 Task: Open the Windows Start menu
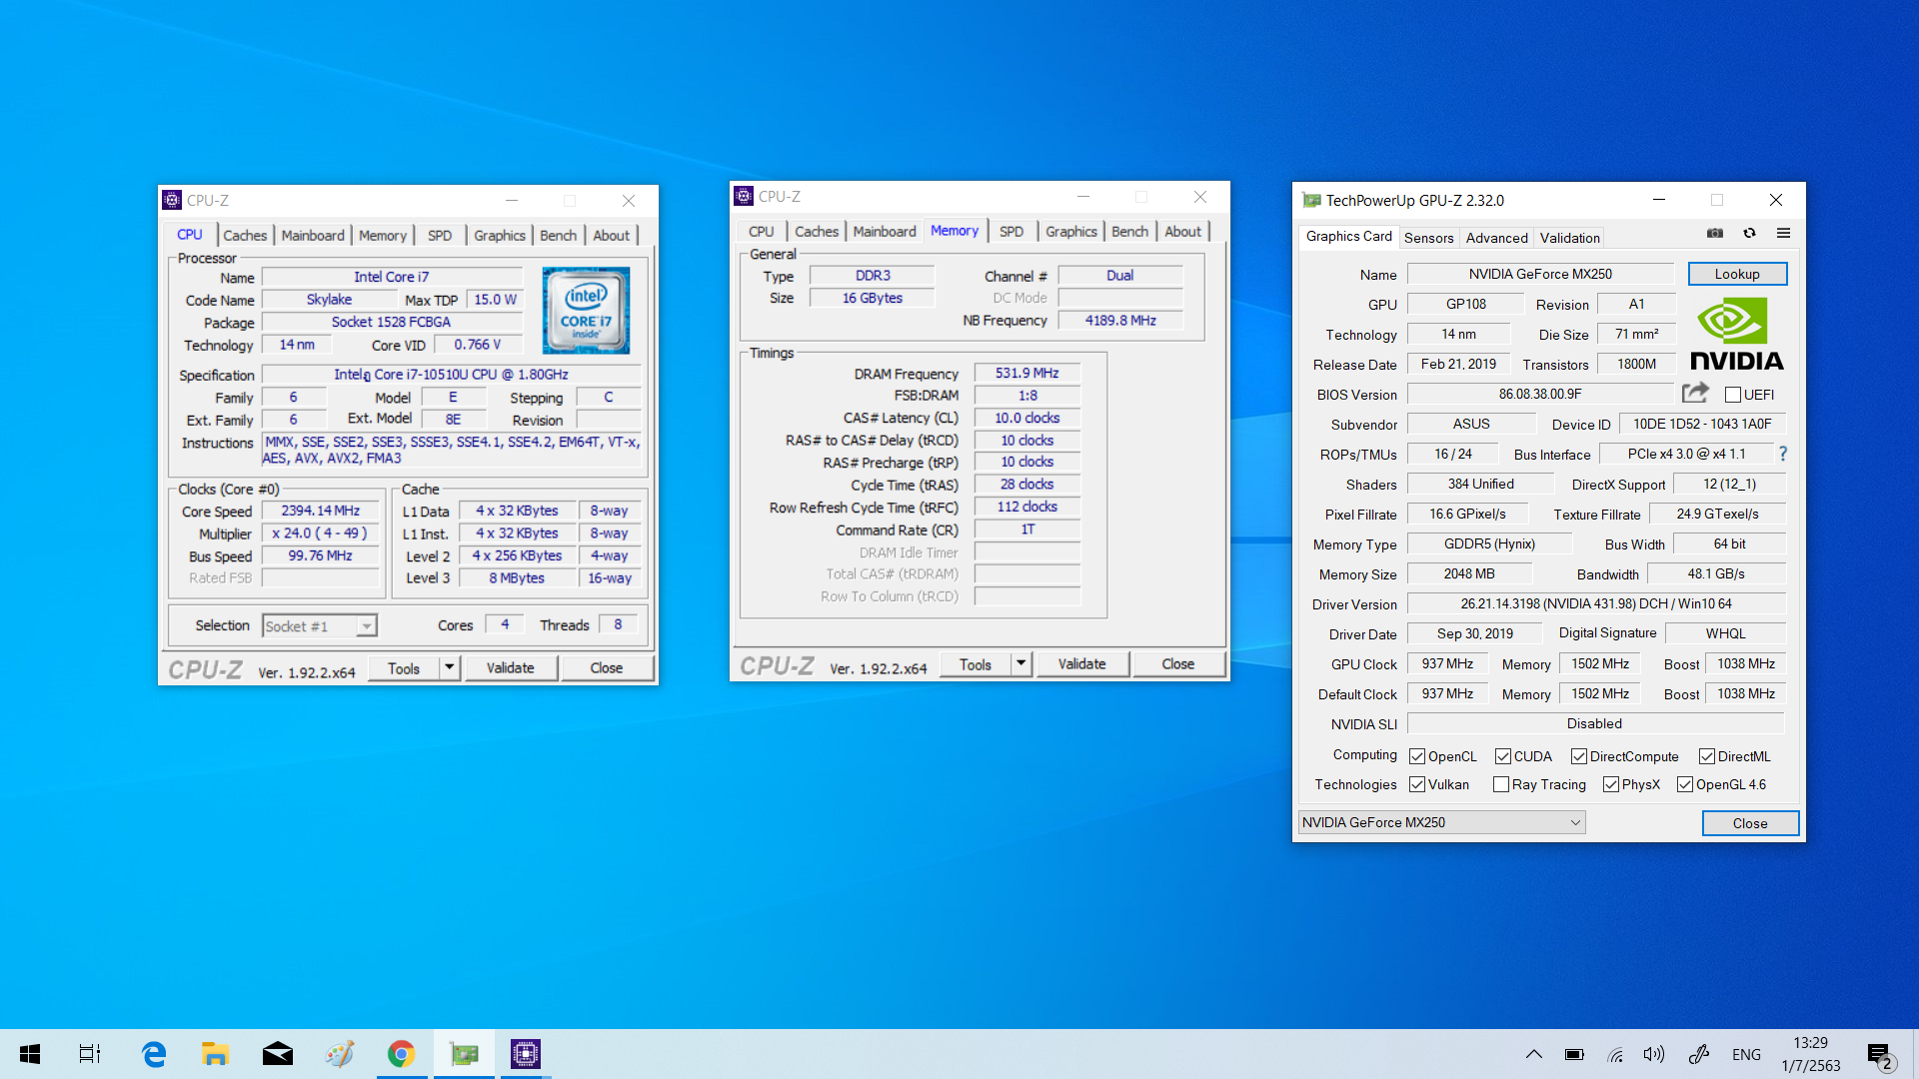click(30, 1054)
